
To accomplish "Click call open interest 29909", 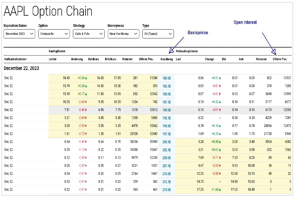I will (x=154, y=141).
